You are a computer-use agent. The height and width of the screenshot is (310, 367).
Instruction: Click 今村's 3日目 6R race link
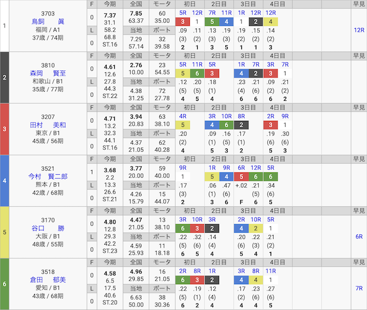(241, 167)
